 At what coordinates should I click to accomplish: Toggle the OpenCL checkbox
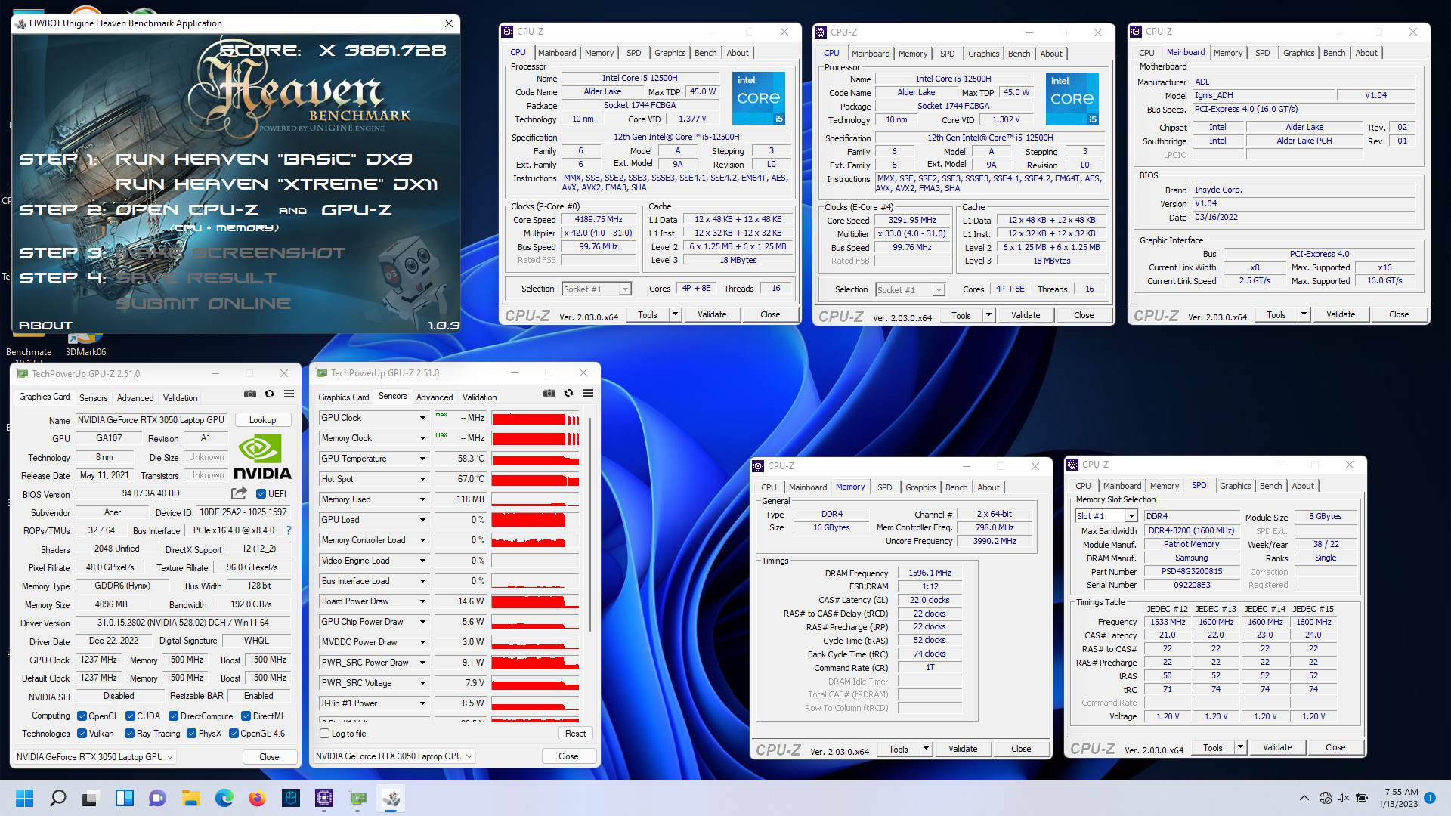point(82,716)
